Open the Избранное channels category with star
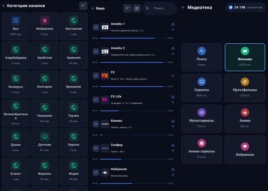 click(45, 26)
